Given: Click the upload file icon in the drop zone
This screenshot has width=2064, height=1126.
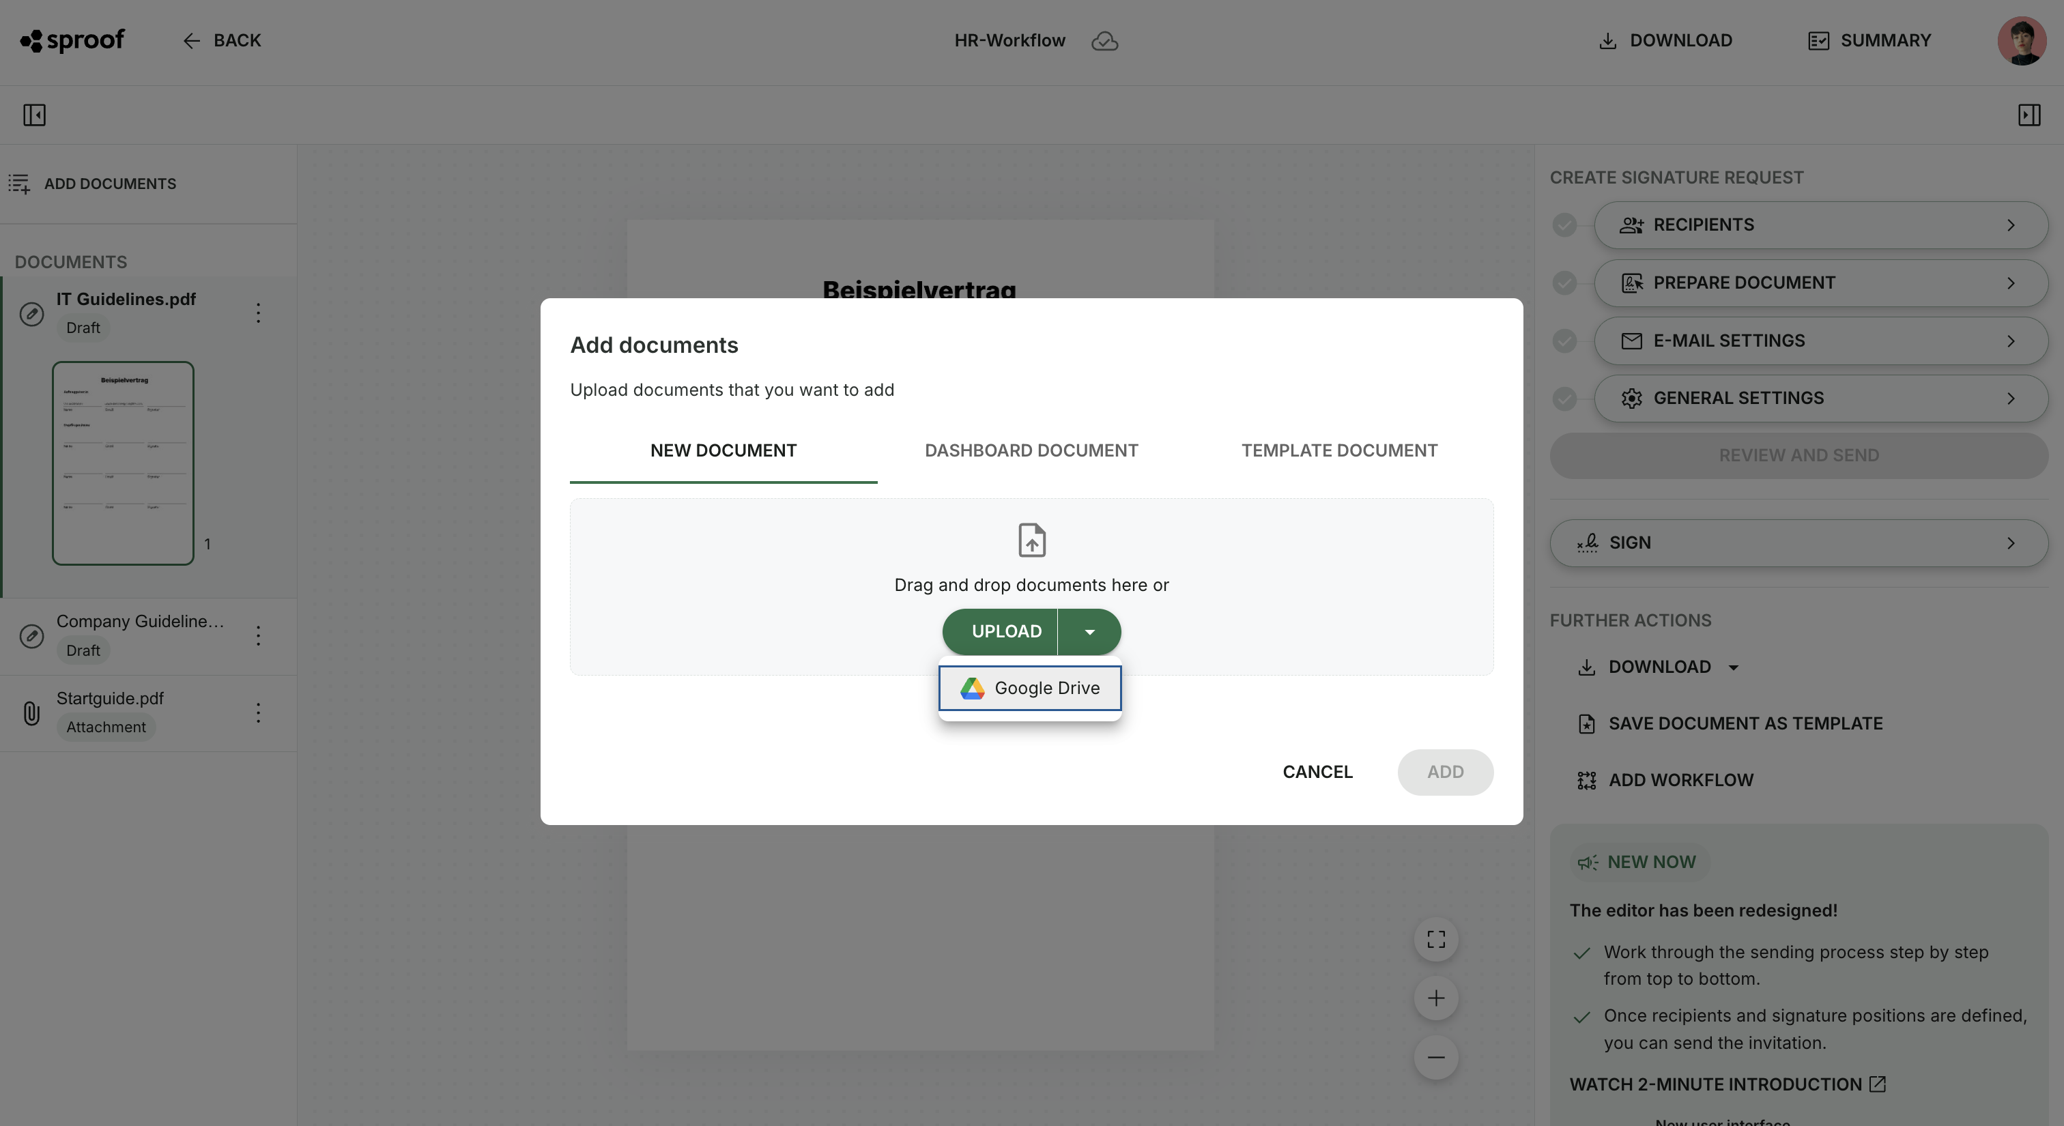Looking at the screenshot, I should [x=1031, y=540].
